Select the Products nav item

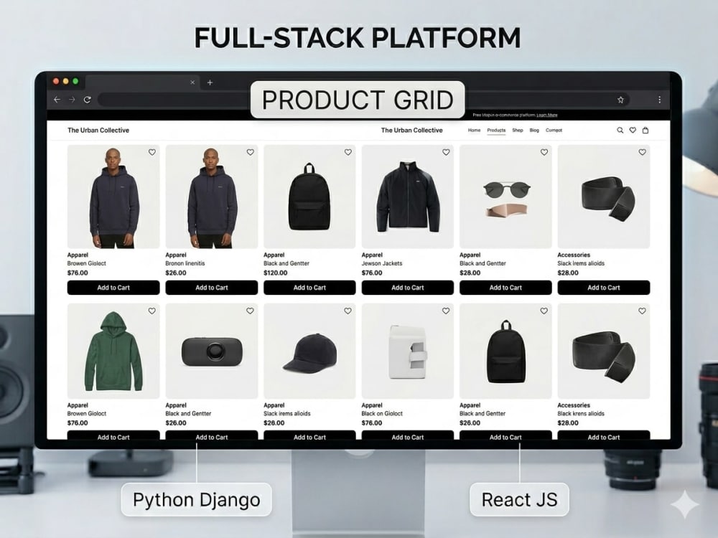(x=496, y=131)
